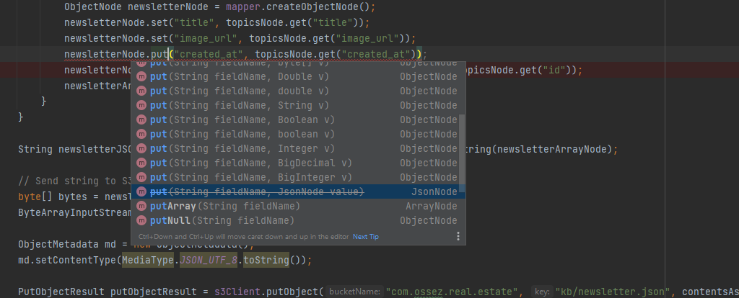Click key: parameter hint label
Screen dimensions: 739x298
[541, 292]
